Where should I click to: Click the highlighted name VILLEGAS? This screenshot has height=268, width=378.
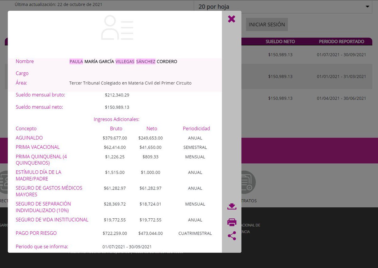125,62
